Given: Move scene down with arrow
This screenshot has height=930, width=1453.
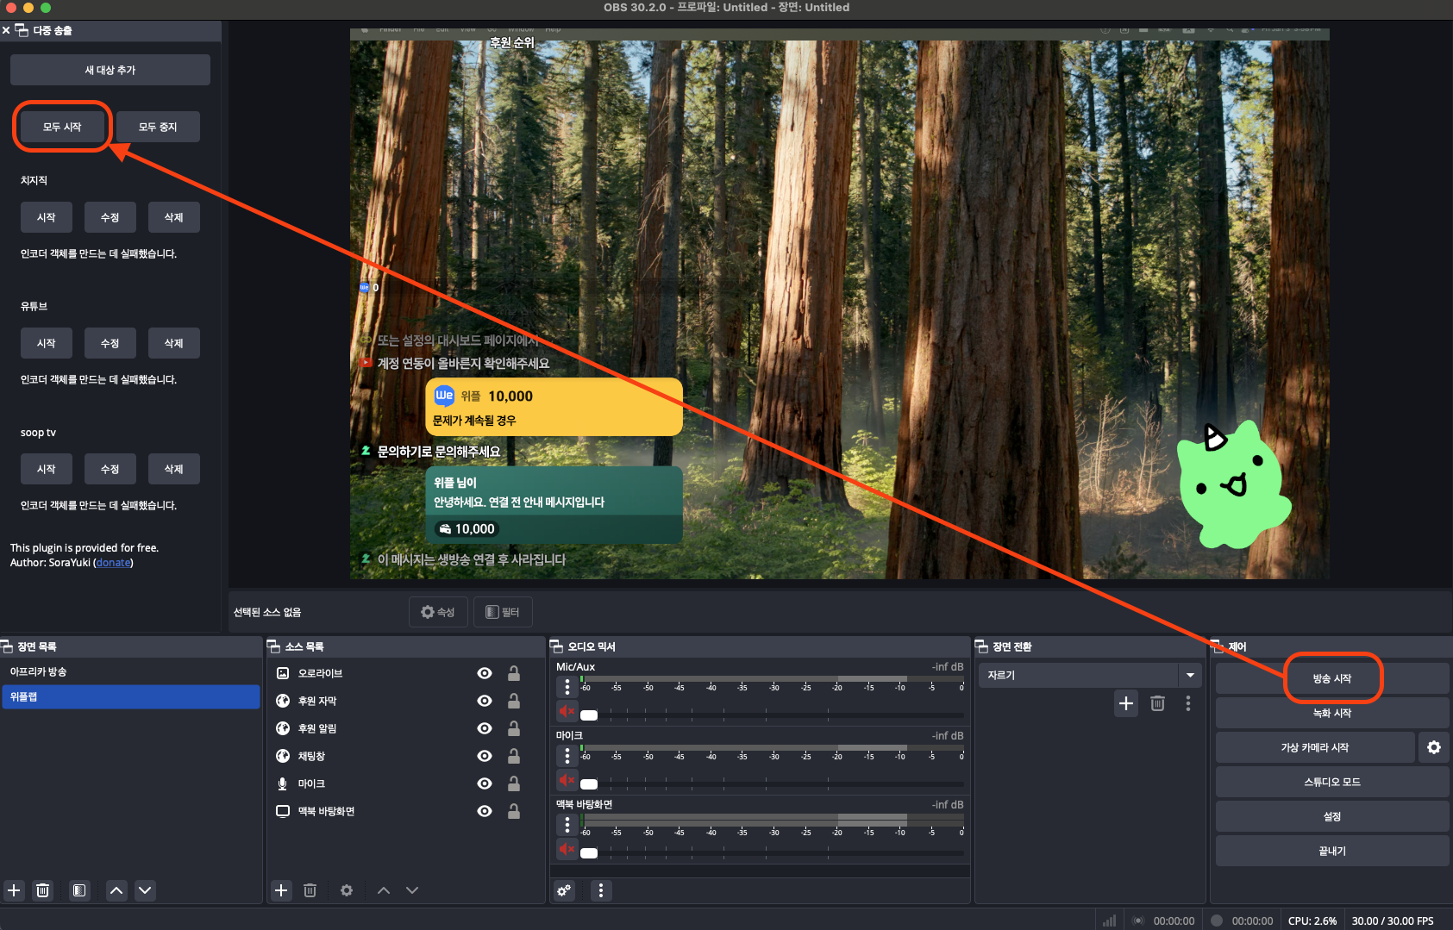Looking at the screenshot, I should coord(145,890).
